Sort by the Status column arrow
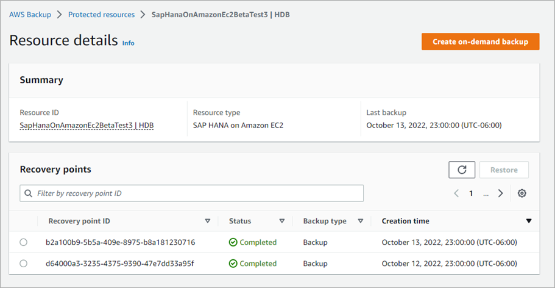Image resolution: width=555 pixels, height=288 pixels. click(x=281, y=221)
